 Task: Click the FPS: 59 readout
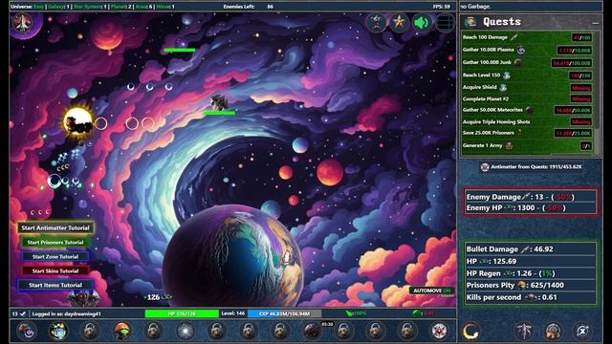point(441,7)
